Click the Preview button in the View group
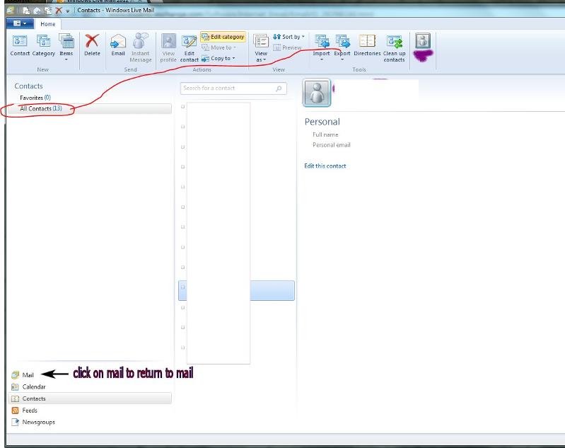 287,47
